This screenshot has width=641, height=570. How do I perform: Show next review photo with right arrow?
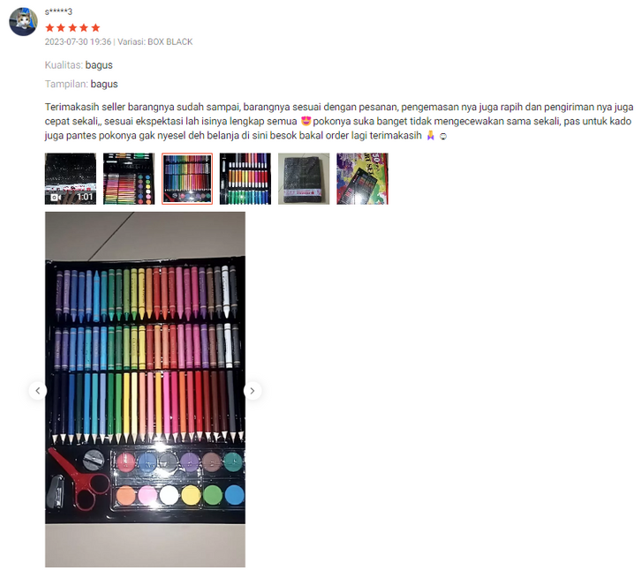coord(253,391)
